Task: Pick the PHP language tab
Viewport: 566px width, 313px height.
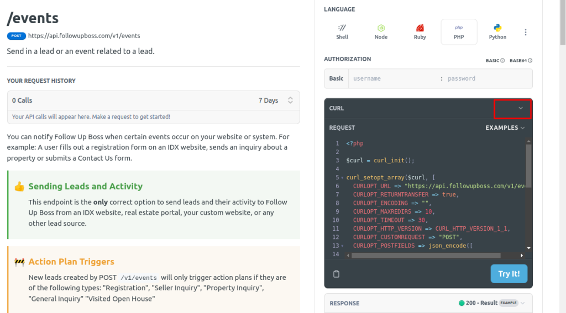Action: pyautogui.click(x=459, y=31)
